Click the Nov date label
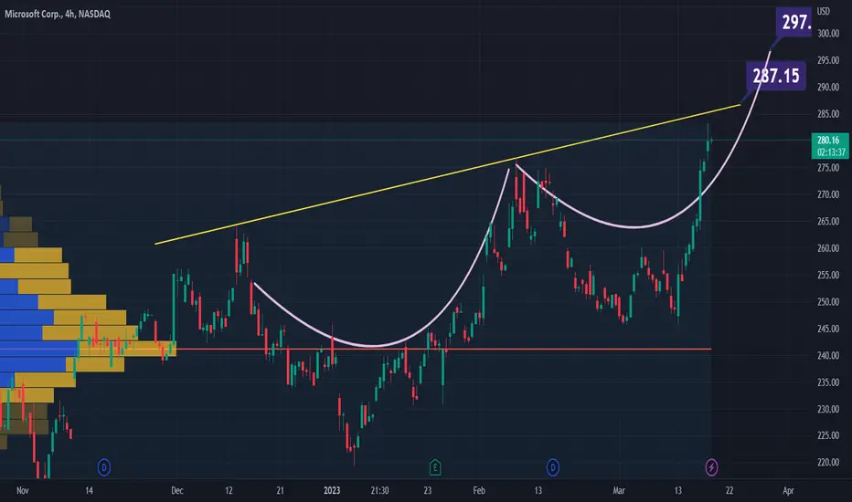Image resolution: width=852 pixels, height=502 pixels. click(x=22, y=491)
